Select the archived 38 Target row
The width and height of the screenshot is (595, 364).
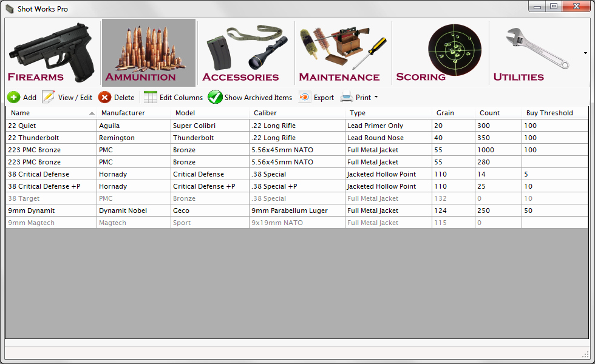point(297,198)
